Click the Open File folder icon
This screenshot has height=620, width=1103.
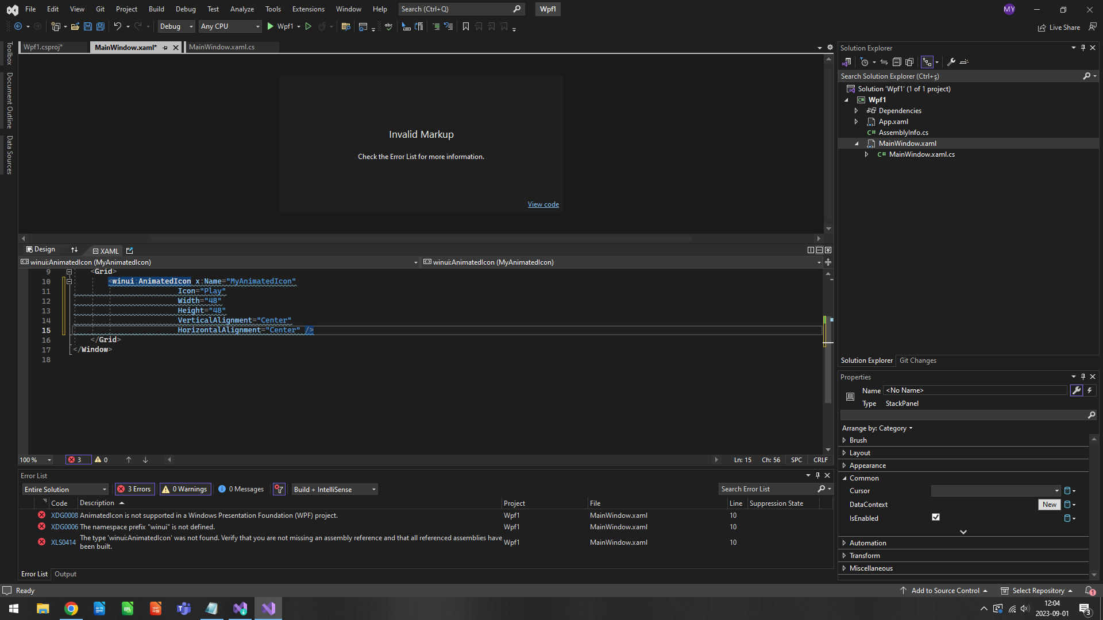[x=75, y=26]
